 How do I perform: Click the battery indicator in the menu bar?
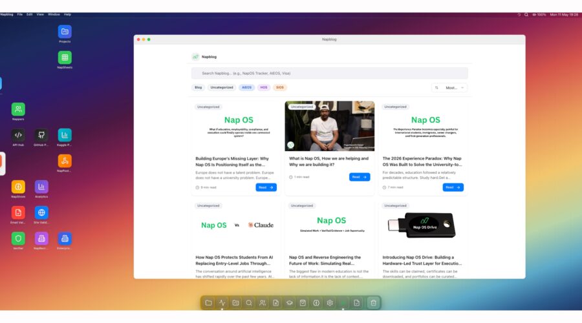539,14
